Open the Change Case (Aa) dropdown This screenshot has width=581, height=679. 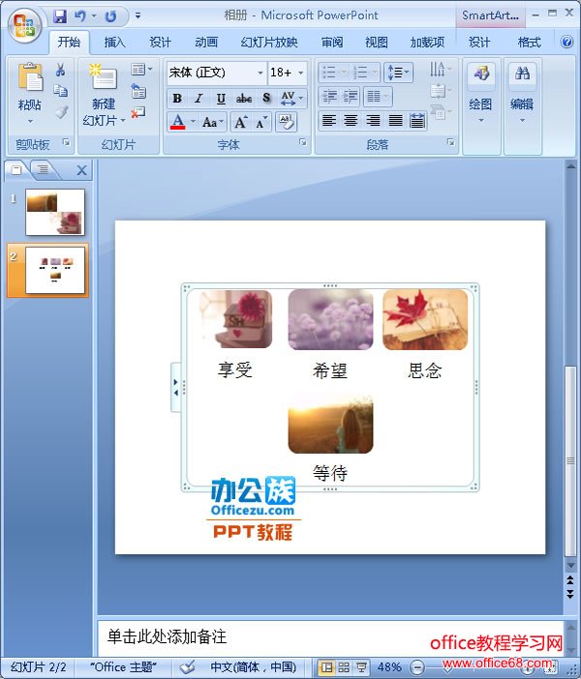213,122
